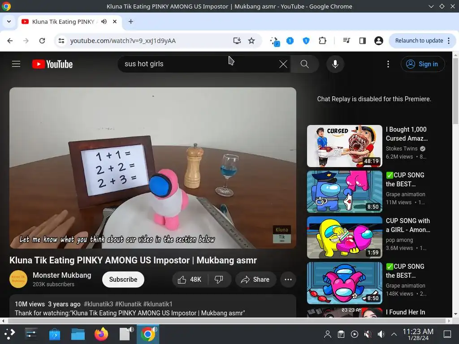Expand the tab search dropdown arrow
This screenshot has height=344, width=459.
(x=9, y=21)
